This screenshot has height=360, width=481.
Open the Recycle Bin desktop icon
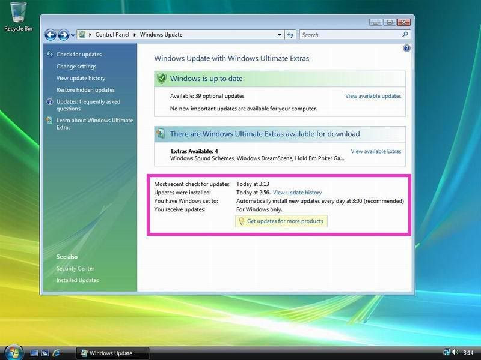18,17
